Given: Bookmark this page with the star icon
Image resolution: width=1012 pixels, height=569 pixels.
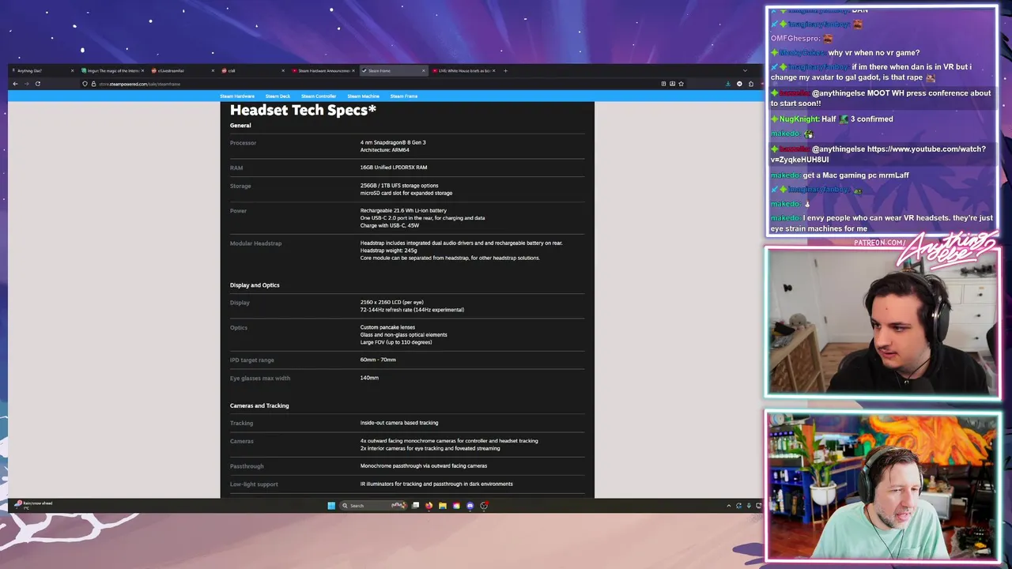Looking at the screenshot, I should [681, 84].
